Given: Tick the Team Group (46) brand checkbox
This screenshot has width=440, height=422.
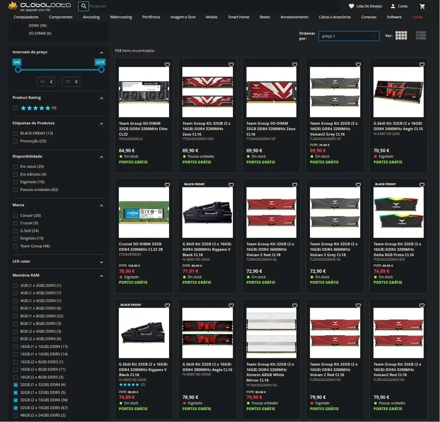Looking at the screenshot, I should (15, 246).
